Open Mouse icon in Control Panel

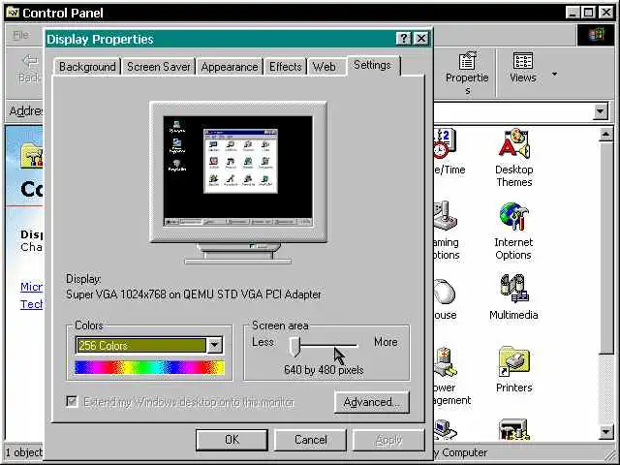pos(445,291)
